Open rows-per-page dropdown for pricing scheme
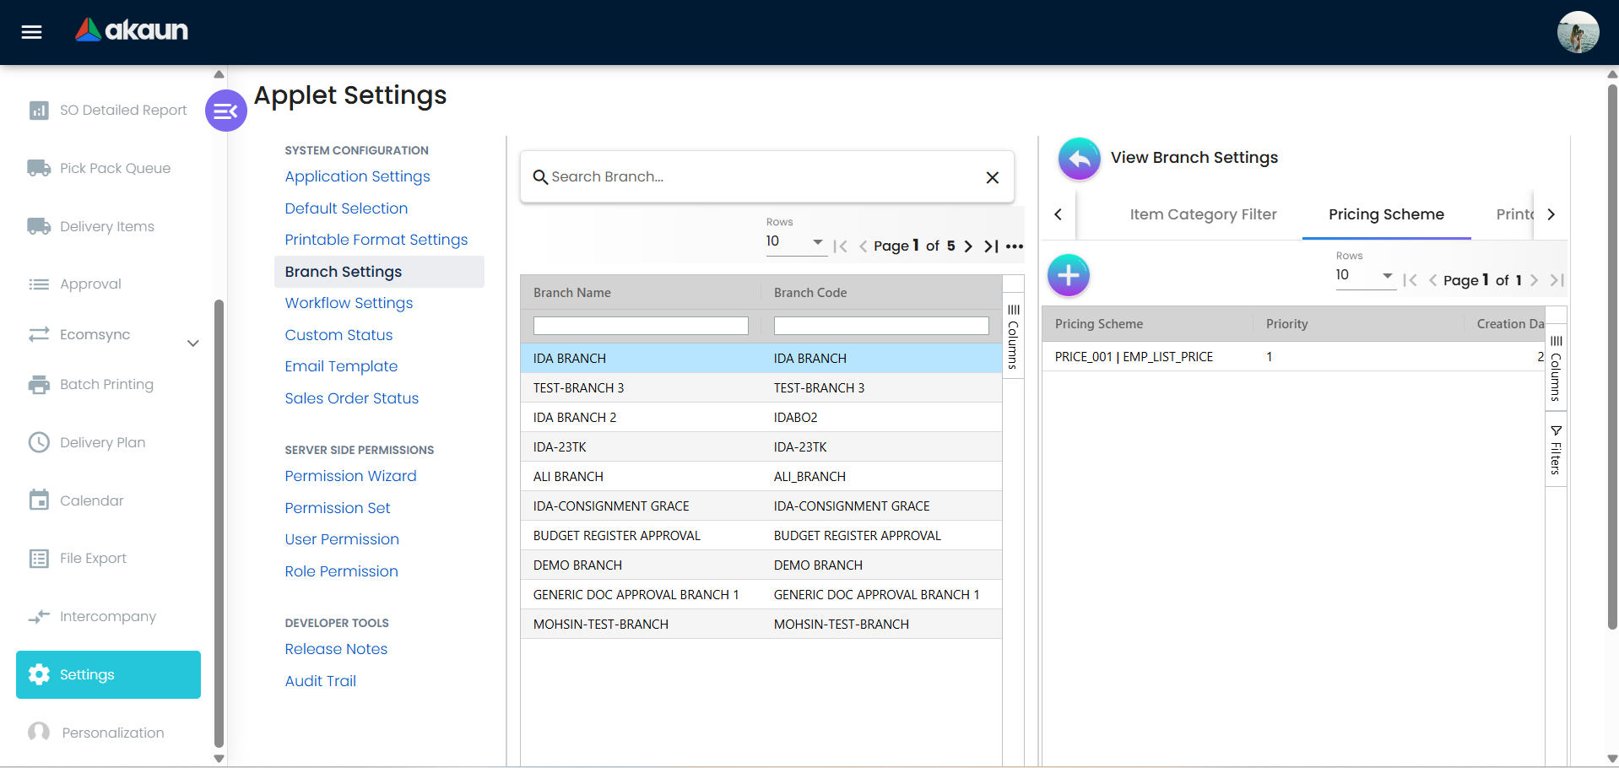The width and height of the screenshot is (1619, 768). click(1364, 276)
